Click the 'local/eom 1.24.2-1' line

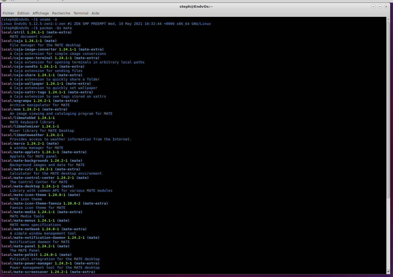point(34,109)
